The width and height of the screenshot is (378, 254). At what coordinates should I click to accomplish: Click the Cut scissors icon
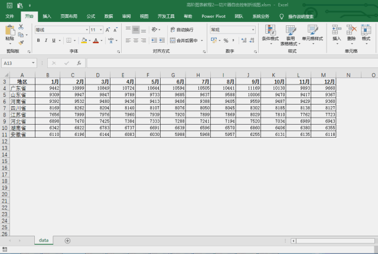point(21,27)
